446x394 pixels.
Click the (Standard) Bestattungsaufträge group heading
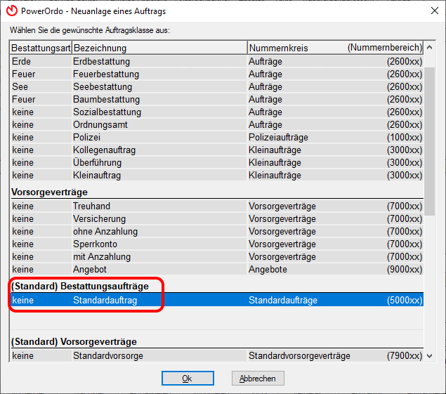point(80,286)
